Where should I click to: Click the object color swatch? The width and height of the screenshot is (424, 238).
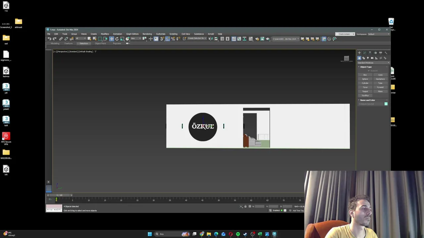click(x=386, y=104)
